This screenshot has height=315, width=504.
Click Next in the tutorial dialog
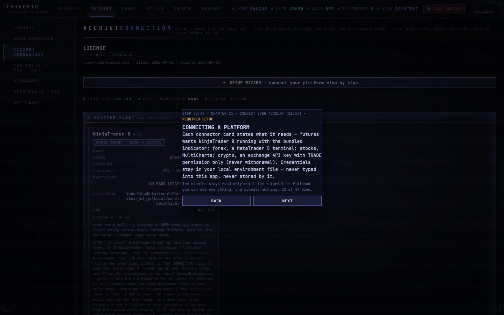(x=287, y=201)
